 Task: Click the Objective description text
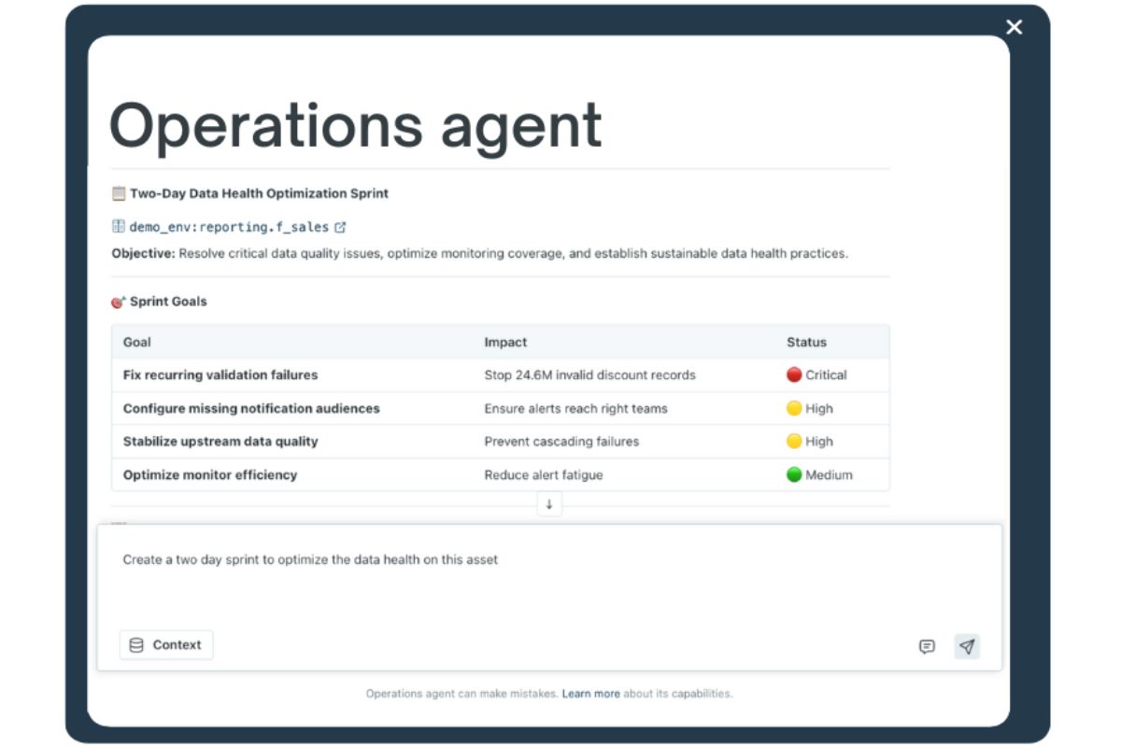click(479, 253)
